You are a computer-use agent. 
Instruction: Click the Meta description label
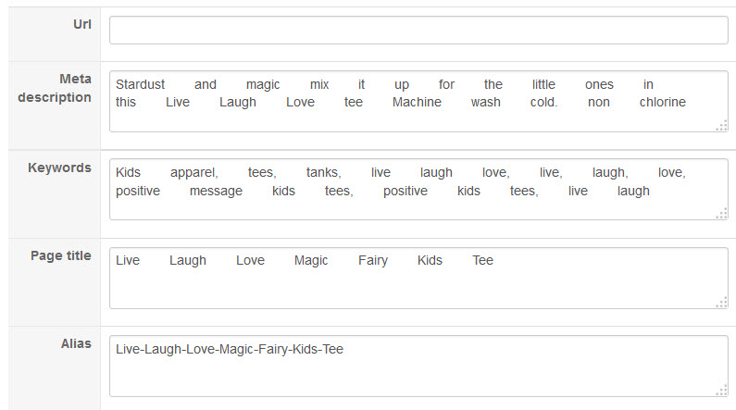click(55, 89)
